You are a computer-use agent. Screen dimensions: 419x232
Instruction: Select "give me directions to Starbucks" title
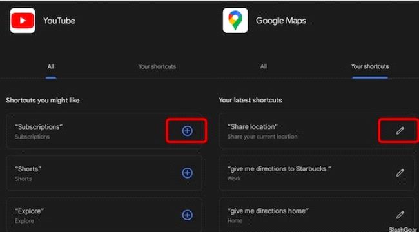pos(279,169)
